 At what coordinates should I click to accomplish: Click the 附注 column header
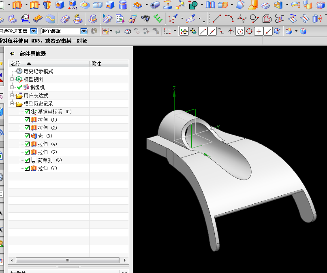click(x=96, y=63)
